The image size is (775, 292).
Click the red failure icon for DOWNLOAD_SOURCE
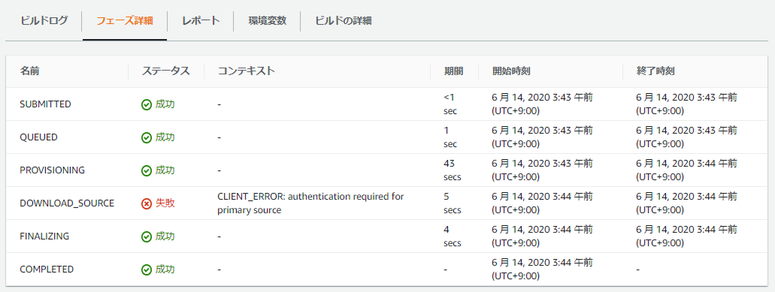pos(147,203)
